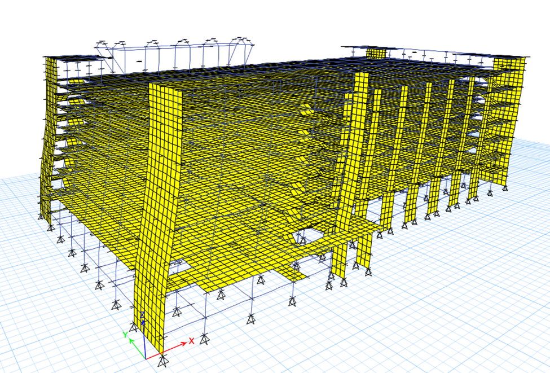
Task: Pick the tallest shear wall on the right side
Action: pyautogui.click(x=353, y=169)
